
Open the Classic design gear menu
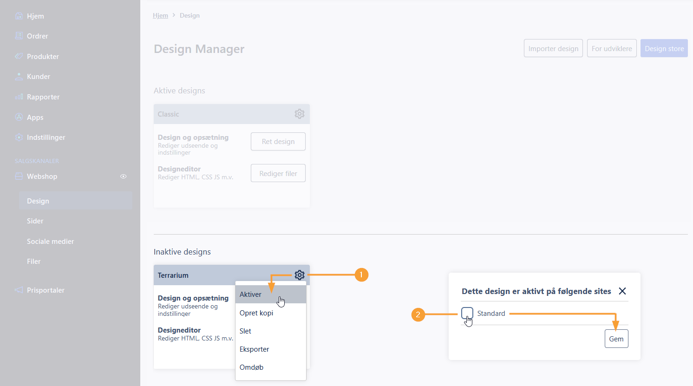300,114
